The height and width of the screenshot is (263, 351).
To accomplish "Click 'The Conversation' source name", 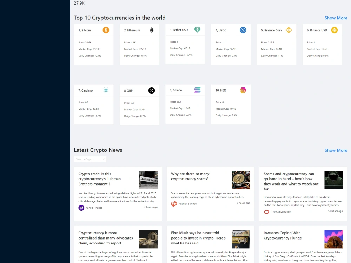I will 281,212.
